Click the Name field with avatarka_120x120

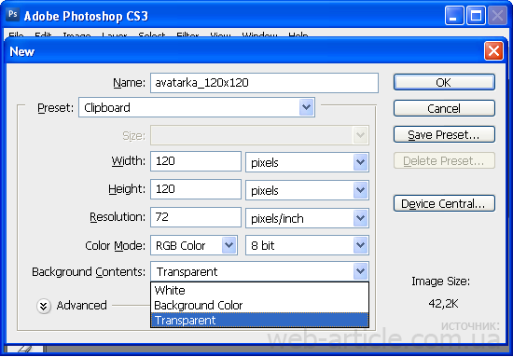pyautogui.click(x=264, y=83)
